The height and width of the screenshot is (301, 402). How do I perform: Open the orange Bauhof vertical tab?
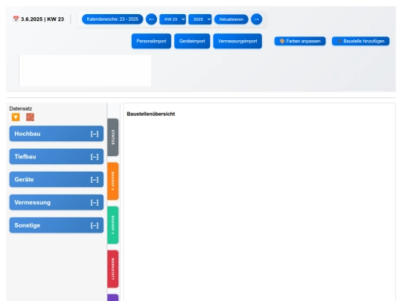tap(113, 181)
